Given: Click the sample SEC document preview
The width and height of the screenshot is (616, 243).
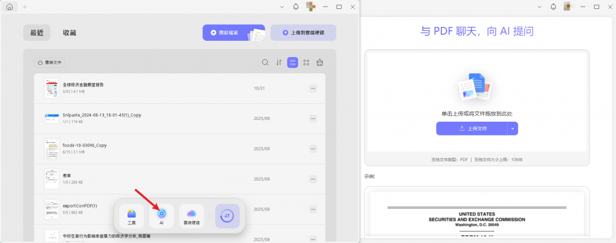Looking at the screenshot, I should pyautogui.click(x=477, y=214).
